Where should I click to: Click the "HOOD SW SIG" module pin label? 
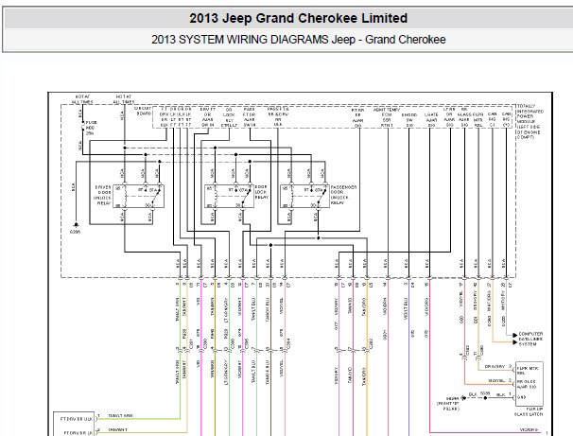coord(408,120)
